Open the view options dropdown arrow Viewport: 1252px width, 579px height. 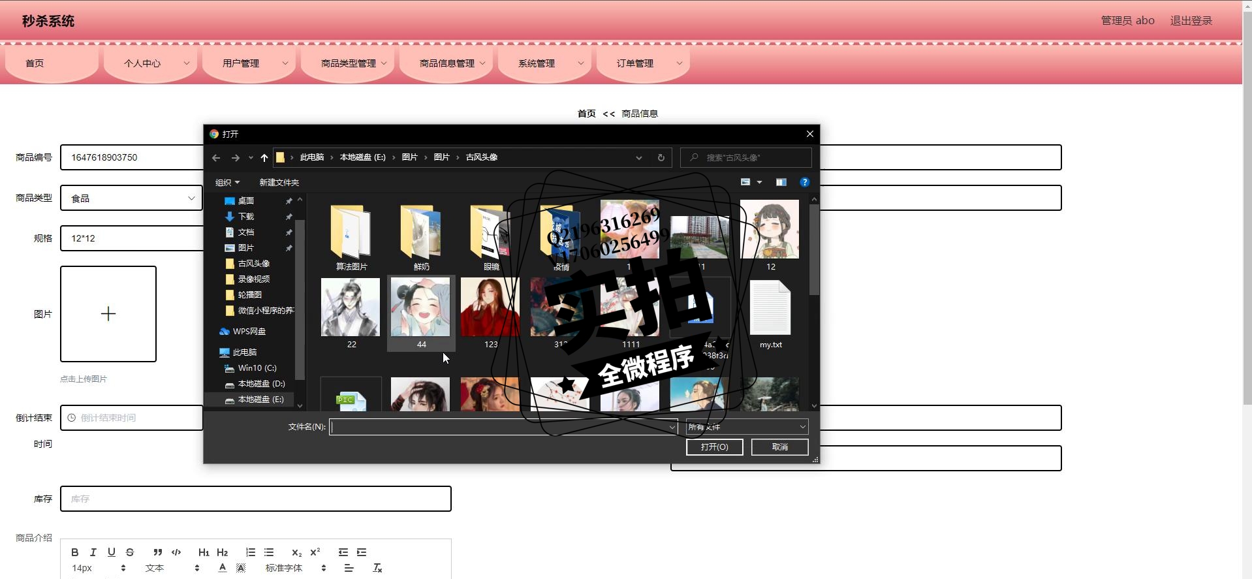(x=759, y=182)
